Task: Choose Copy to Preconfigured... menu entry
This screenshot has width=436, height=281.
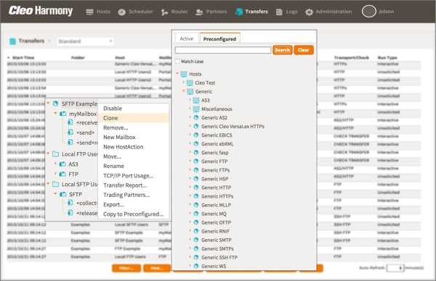Action: point(134,214)
